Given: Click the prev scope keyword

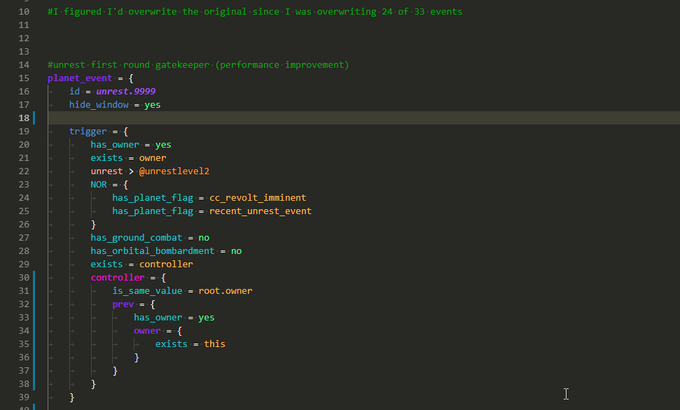Looking at the screenshot, I should pyautogui.click(x=123, y=304).
